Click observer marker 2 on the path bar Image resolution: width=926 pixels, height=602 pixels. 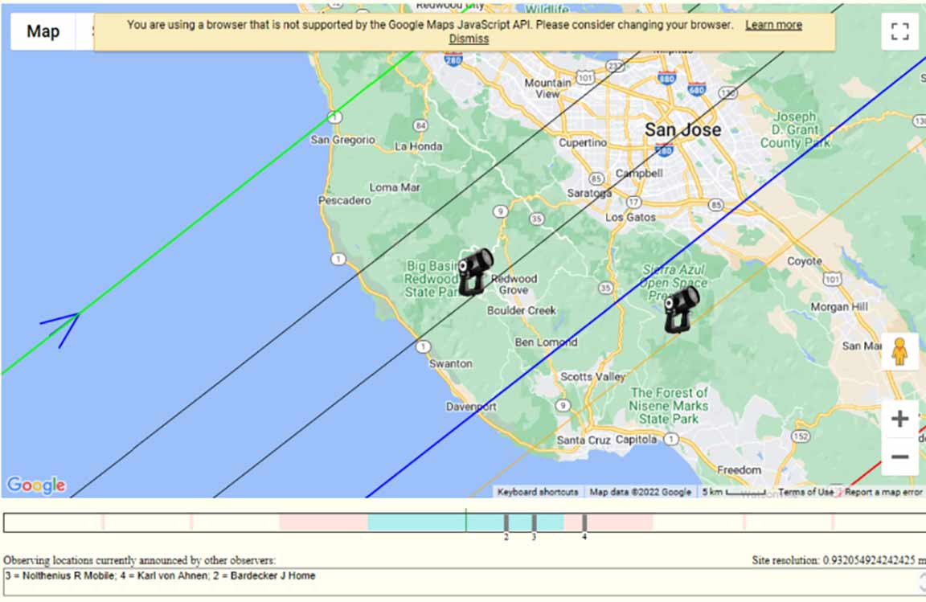tap(506, 523)
